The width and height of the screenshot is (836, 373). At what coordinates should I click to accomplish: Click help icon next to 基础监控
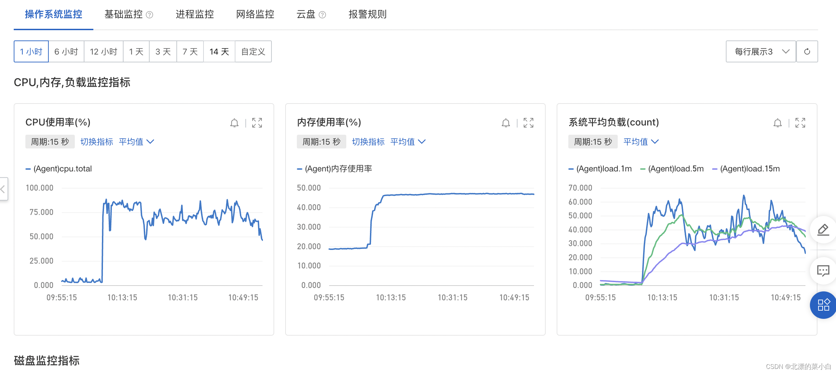pyautogui.click(x=150, y=15)
